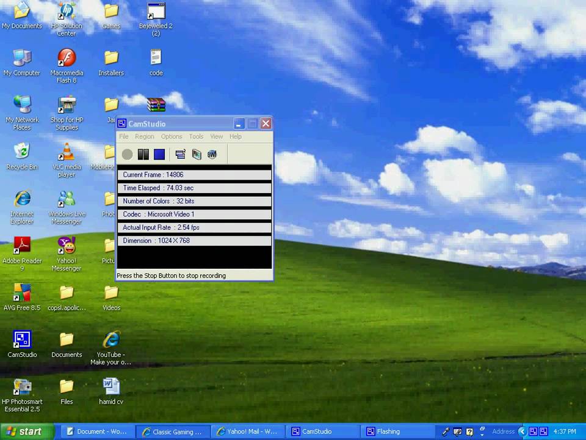Select the Macromedia Flash 8 icon

click(67, 66)
